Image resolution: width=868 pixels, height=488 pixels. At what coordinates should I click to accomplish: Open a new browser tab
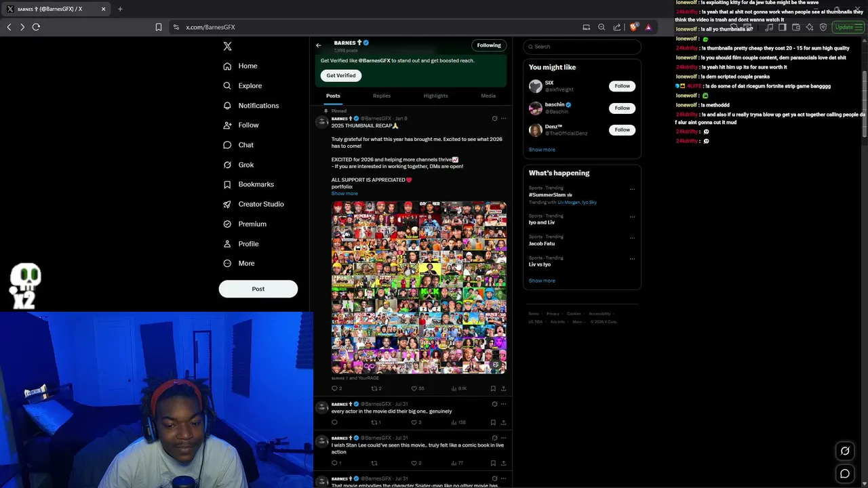[120, 9]
